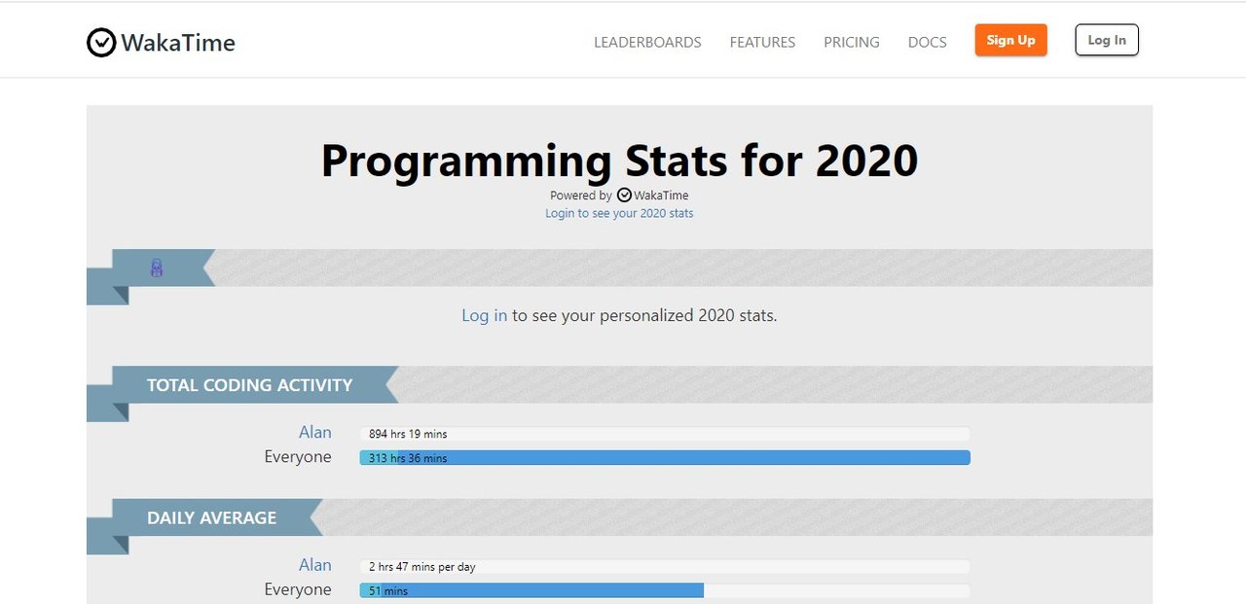Click the orange Sign Up button

(x=1011, y=40)
